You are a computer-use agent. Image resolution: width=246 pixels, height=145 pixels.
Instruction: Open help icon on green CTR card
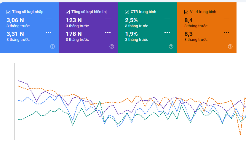[171, 46]
